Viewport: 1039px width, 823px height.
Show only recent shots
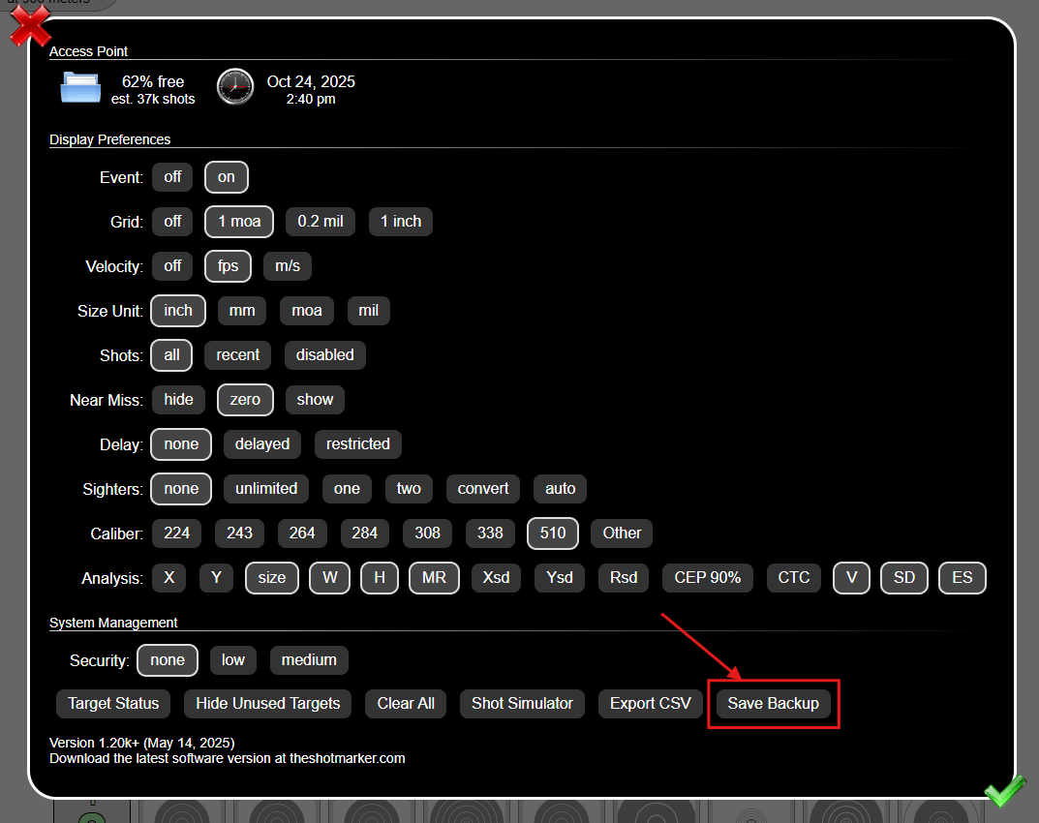[238, 355]
